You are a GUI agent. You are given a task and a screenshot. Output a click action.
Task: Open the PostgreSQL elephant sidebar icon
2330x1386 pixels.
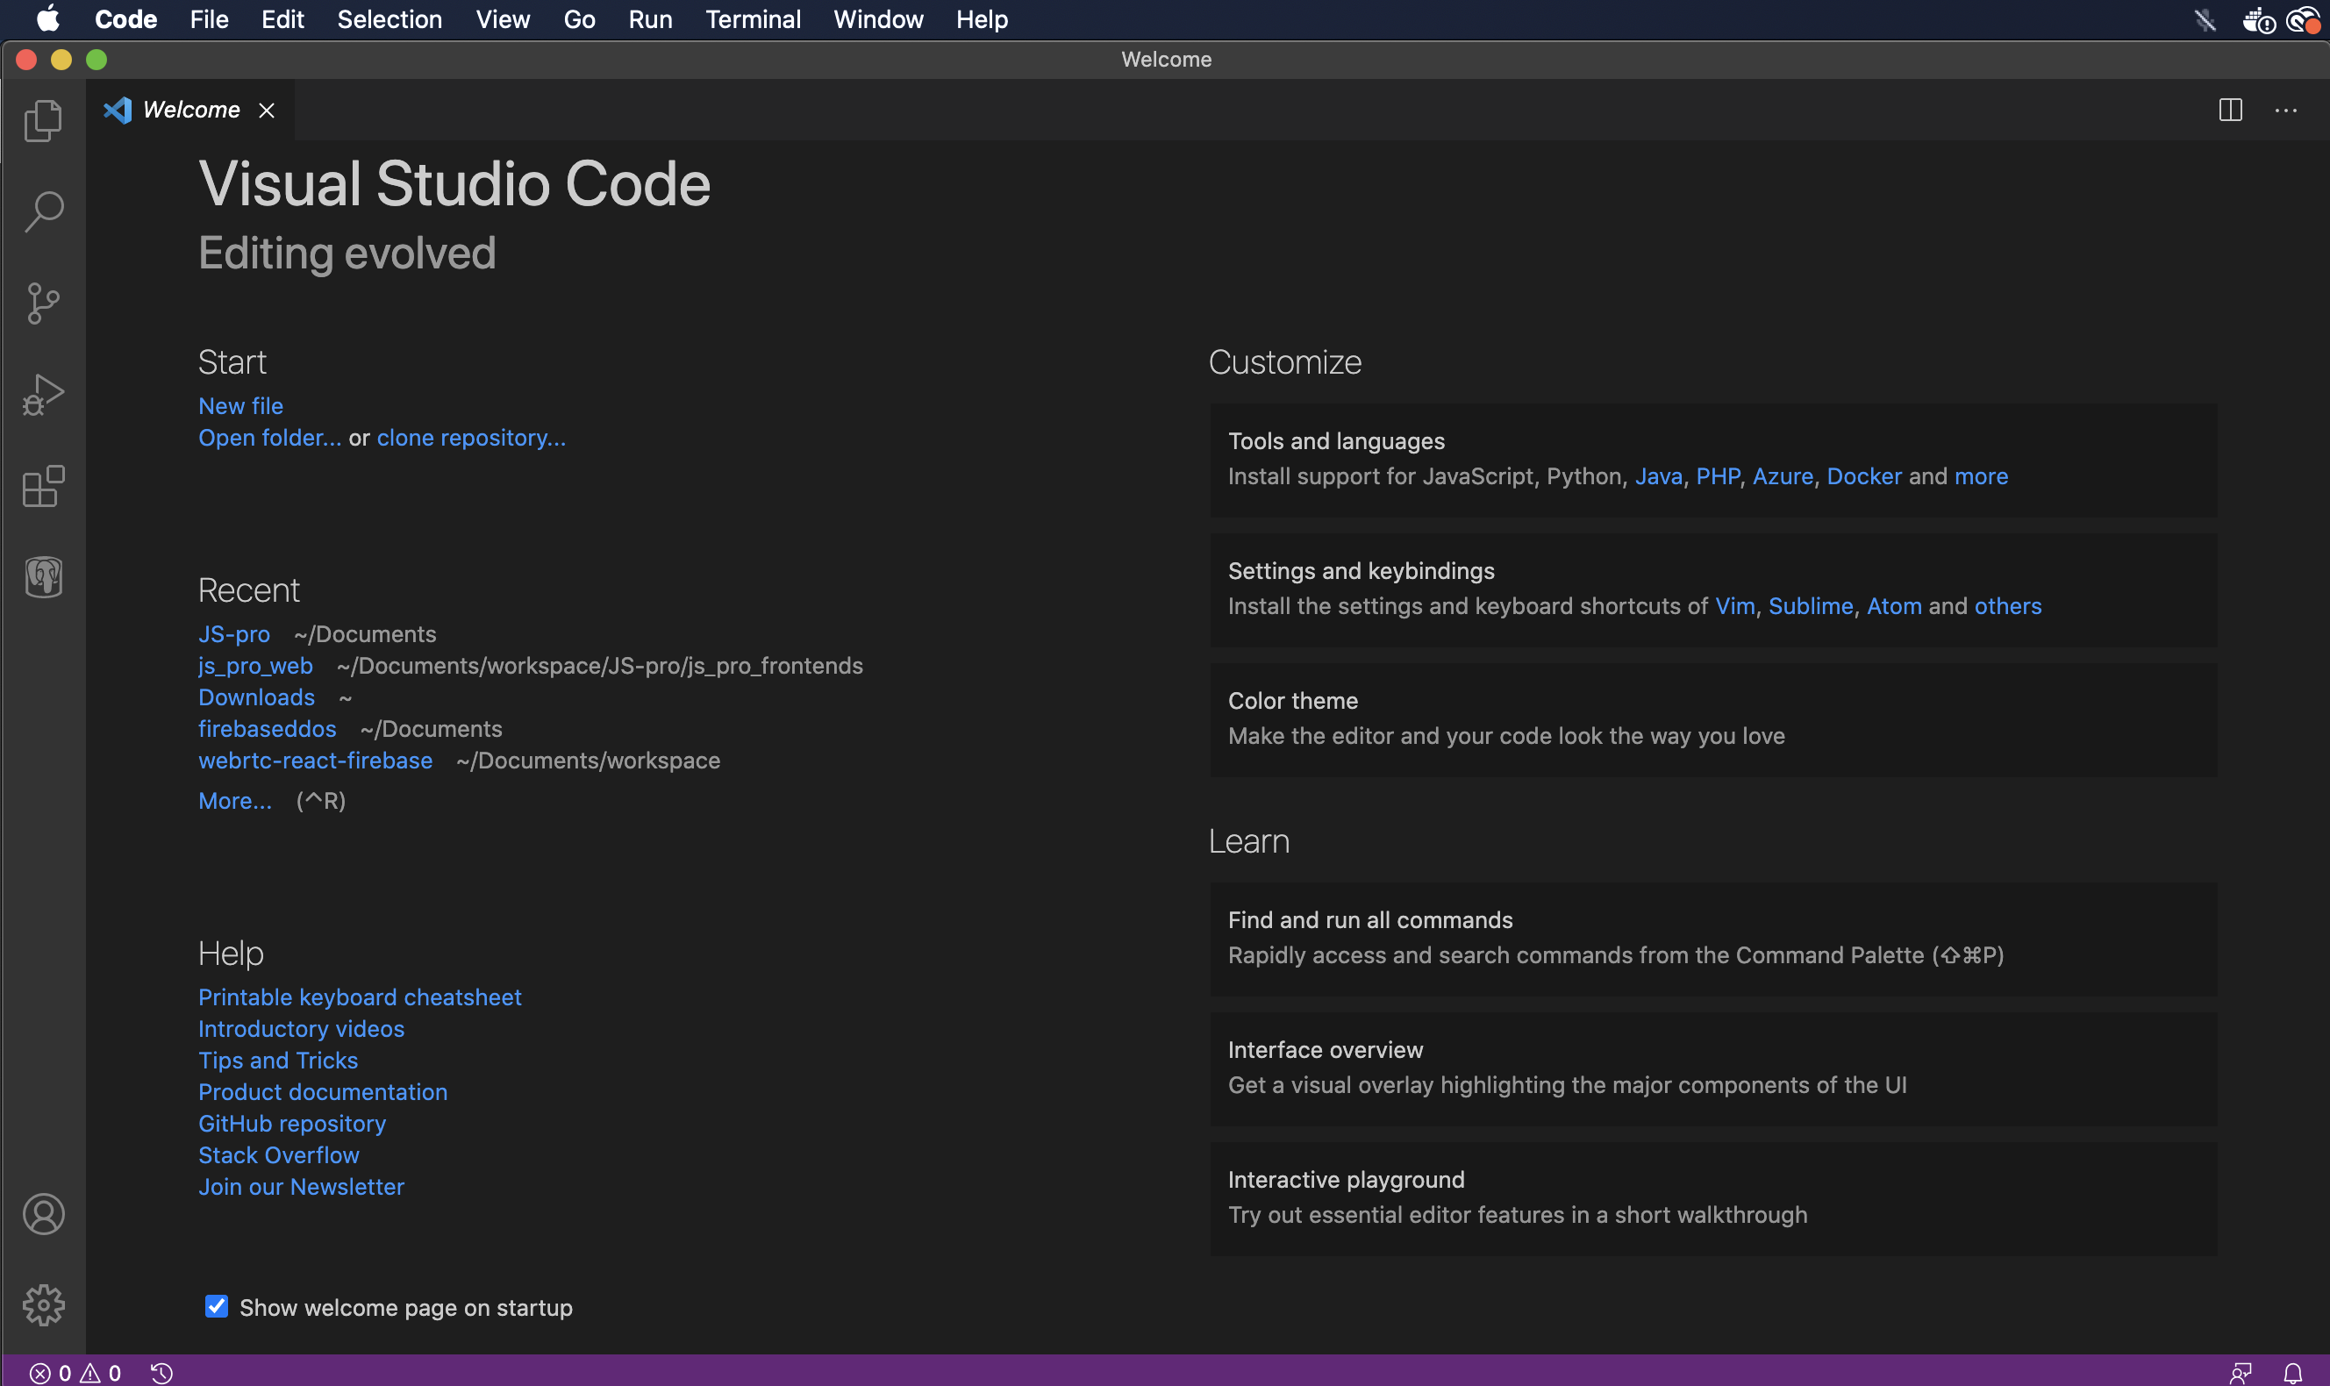pos(43,577)
